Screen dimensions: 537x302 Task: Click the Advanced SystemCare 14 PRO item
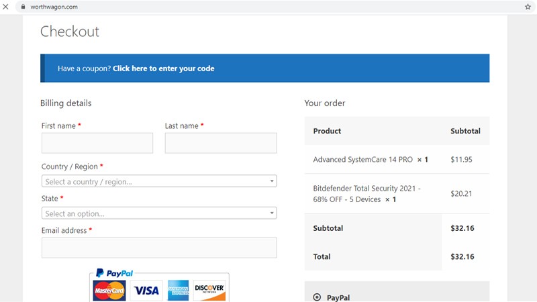tap(362, 160)
